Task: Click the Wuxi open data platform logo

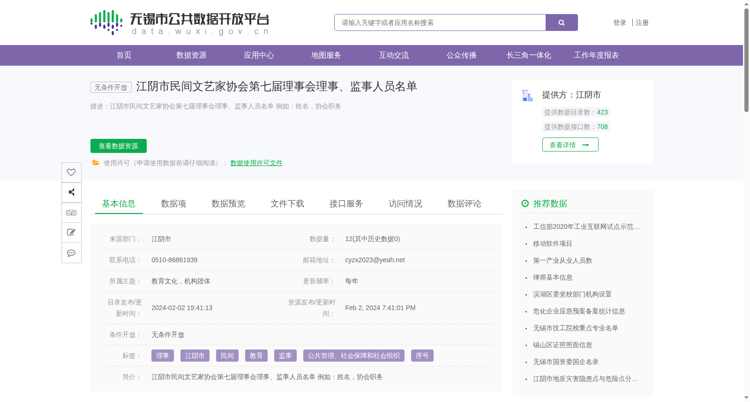Action: [180, 23]
